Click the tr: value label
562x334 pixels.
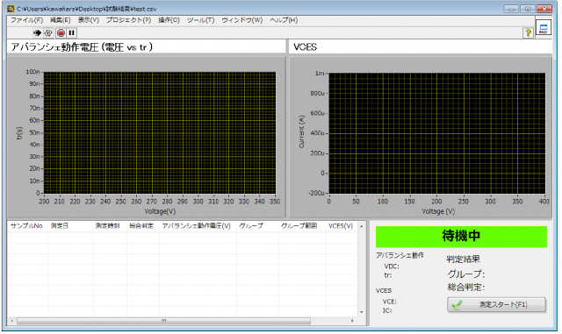point(388,275)
